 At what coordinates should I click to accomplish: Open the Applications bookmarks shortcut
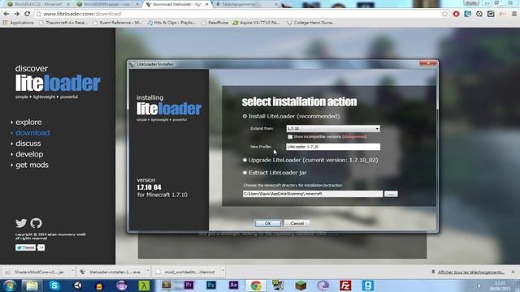(18, 23)
